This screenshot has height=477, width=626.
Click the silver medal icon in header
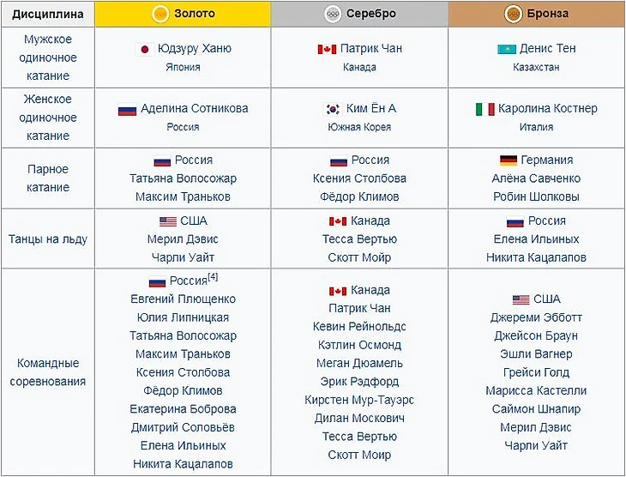tap(333, 14)
